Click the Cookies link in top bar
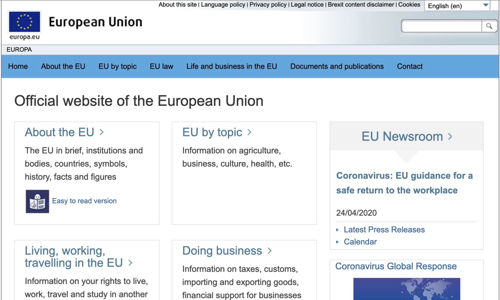The width and height of the screenshot is (500, 300). click(409, 5)
